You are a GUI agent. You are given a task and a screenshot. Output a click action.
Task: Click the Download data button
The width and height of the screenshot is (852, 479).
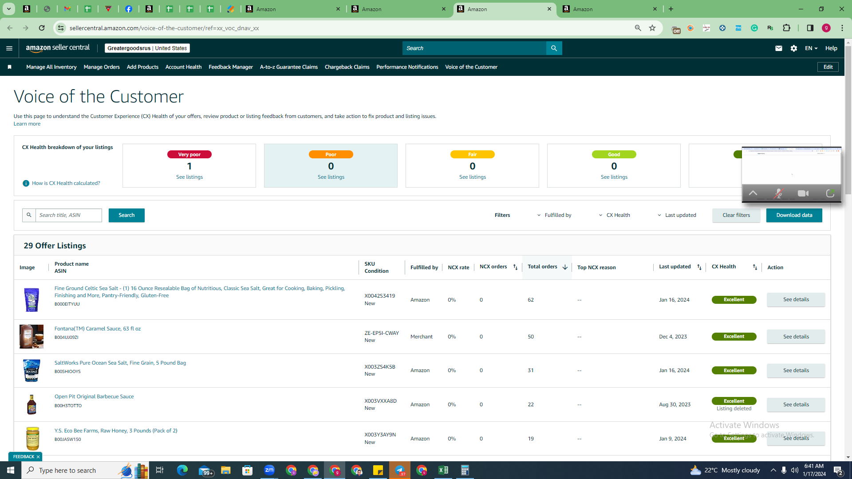[794, 215]
